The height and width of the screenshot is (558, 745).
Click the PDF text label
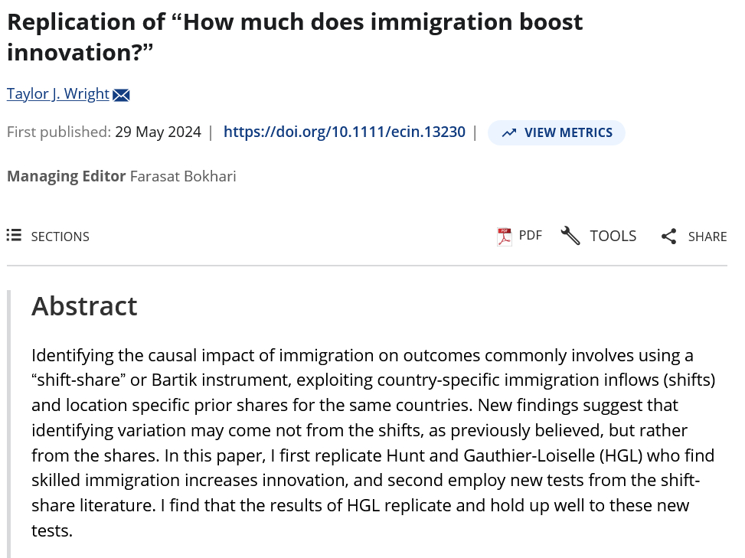coord(530,235)
